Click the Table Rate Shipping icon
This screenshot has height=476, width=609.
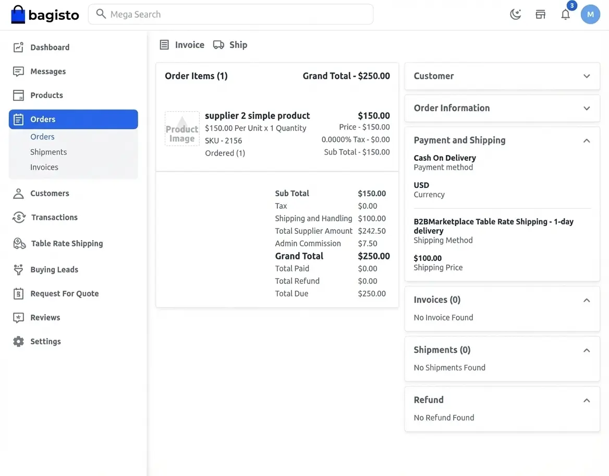(x=19, y=244)
